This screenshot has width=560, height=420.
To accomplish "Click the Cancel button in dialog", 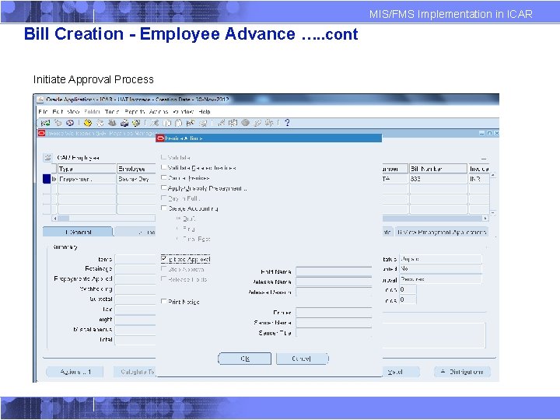I will click(x=302, y=359).
